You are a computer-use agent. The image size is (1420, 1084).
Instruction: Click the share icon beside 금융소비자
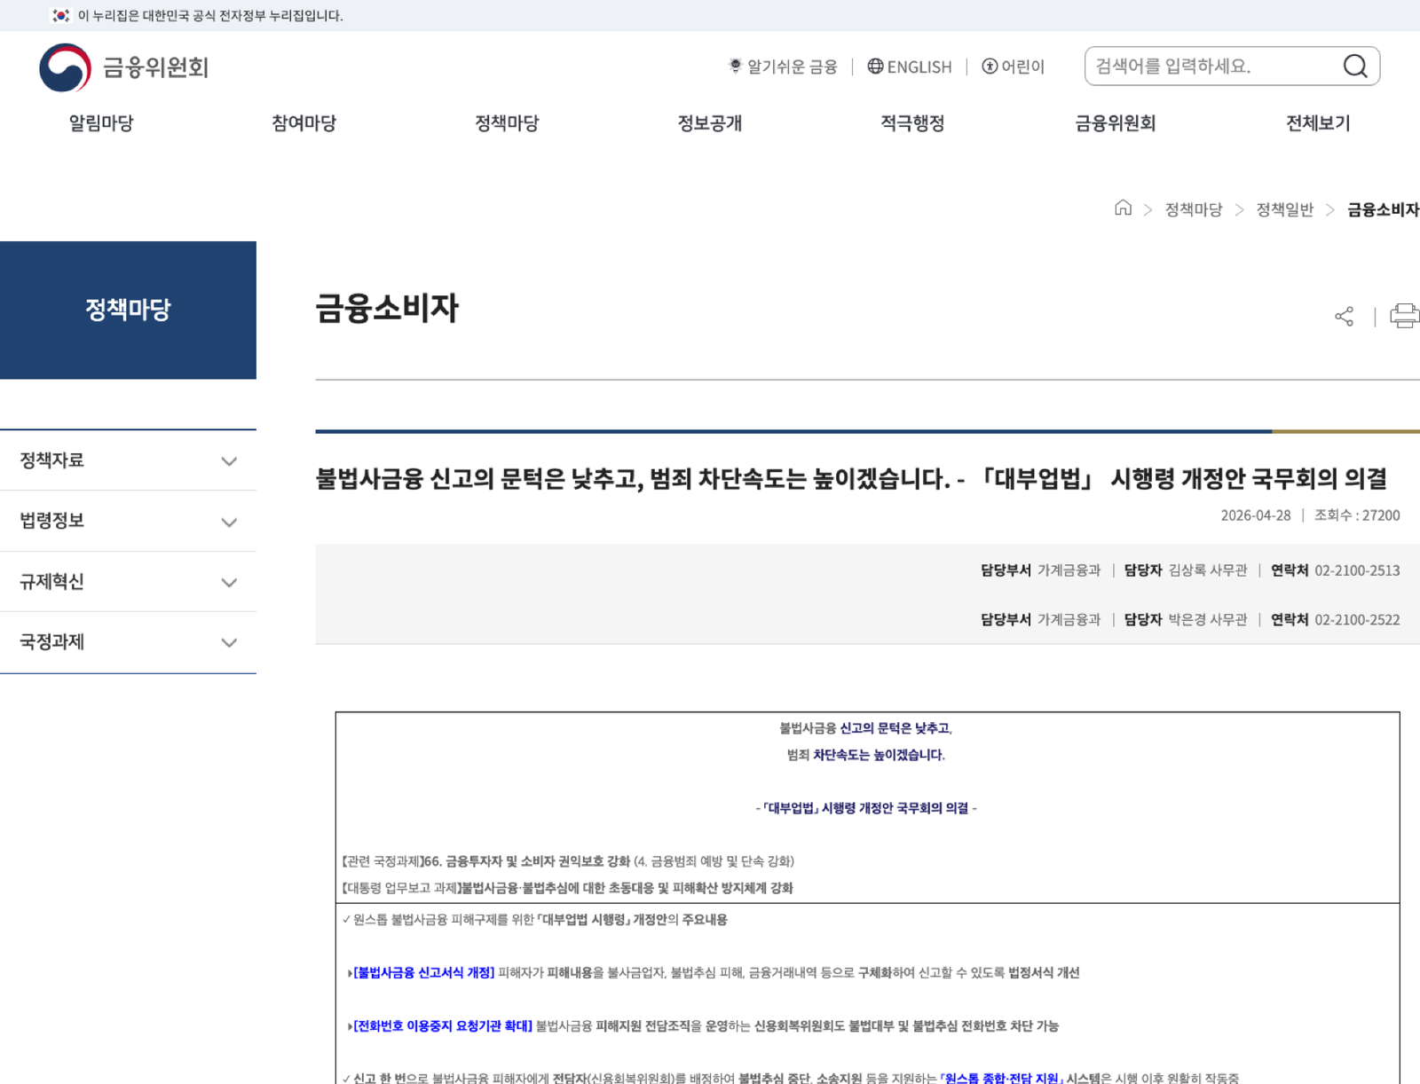(1344, 317)
